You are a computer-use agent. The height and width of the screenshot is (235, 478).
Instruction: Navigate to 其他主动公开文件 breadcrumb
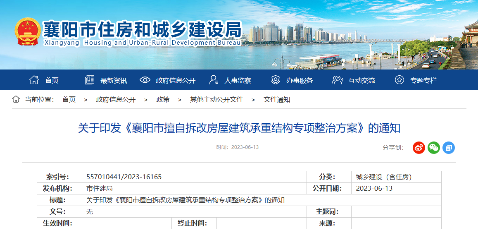point(216,99)
